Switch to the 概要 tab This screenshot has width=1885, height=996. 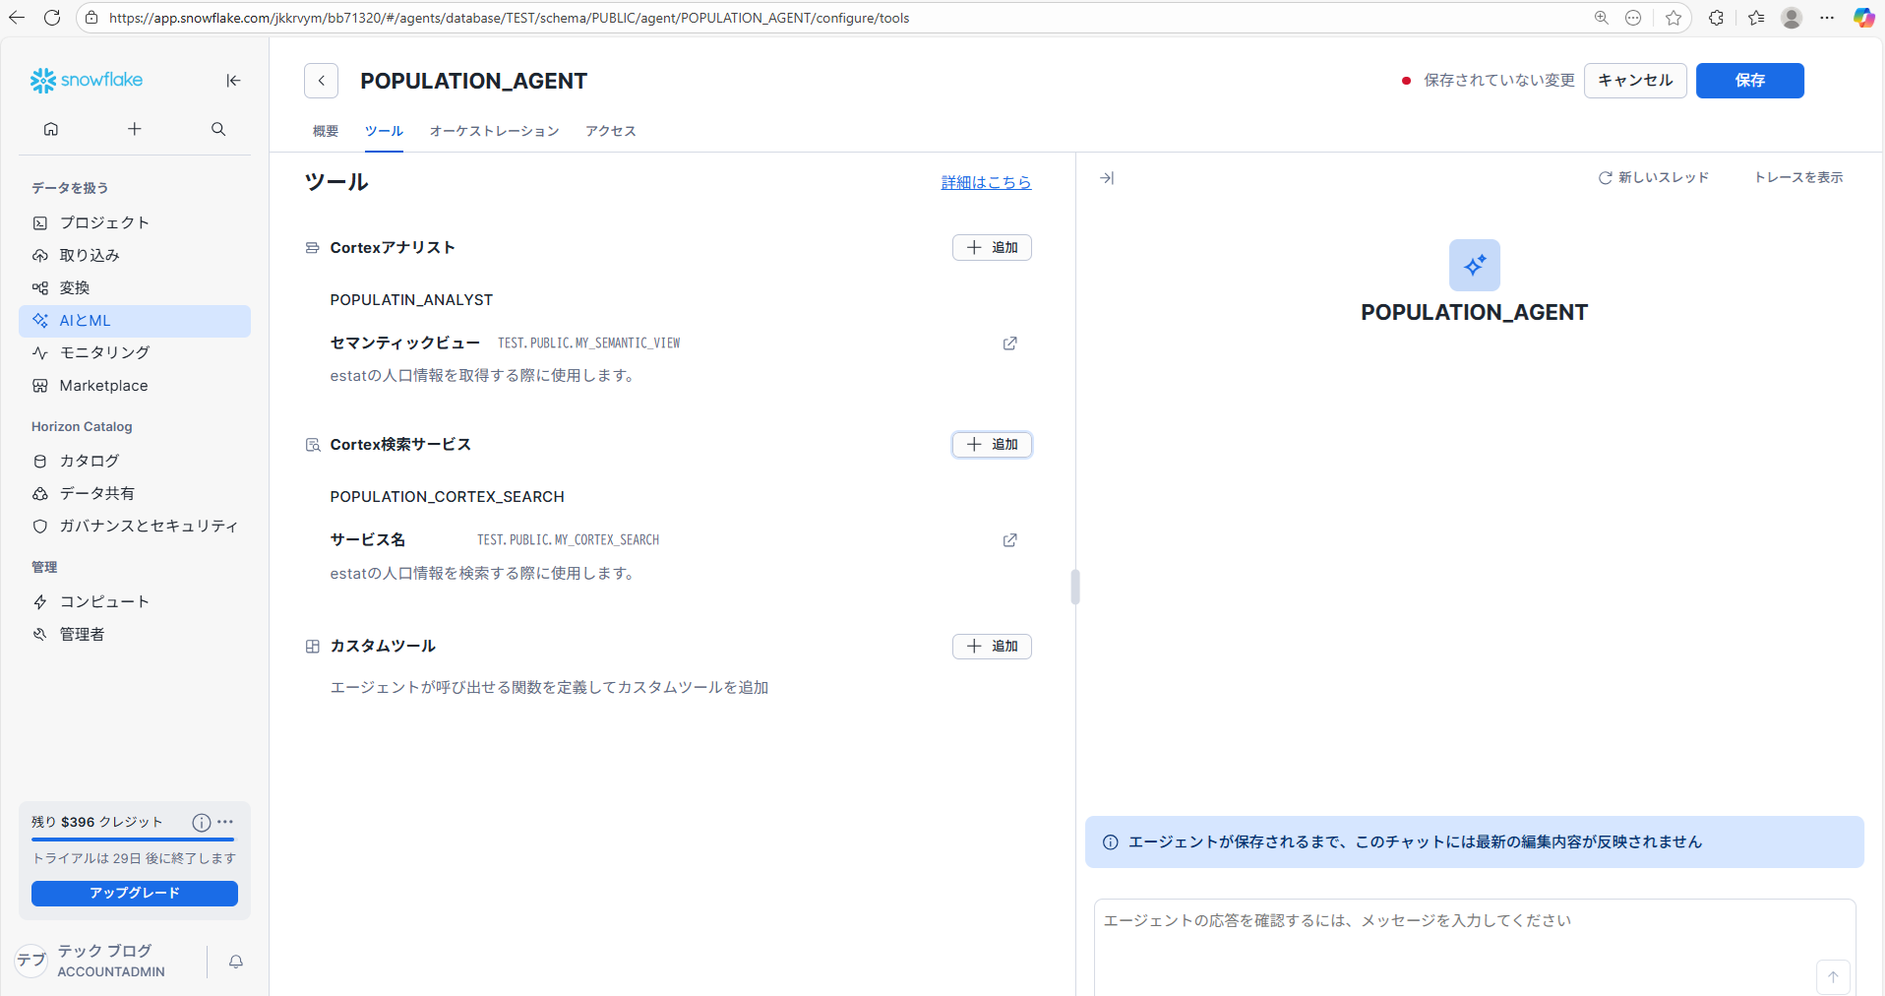coord(326,131)
